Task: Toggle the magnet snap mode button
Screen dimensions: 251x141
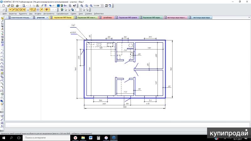Action: pos(46,10)
